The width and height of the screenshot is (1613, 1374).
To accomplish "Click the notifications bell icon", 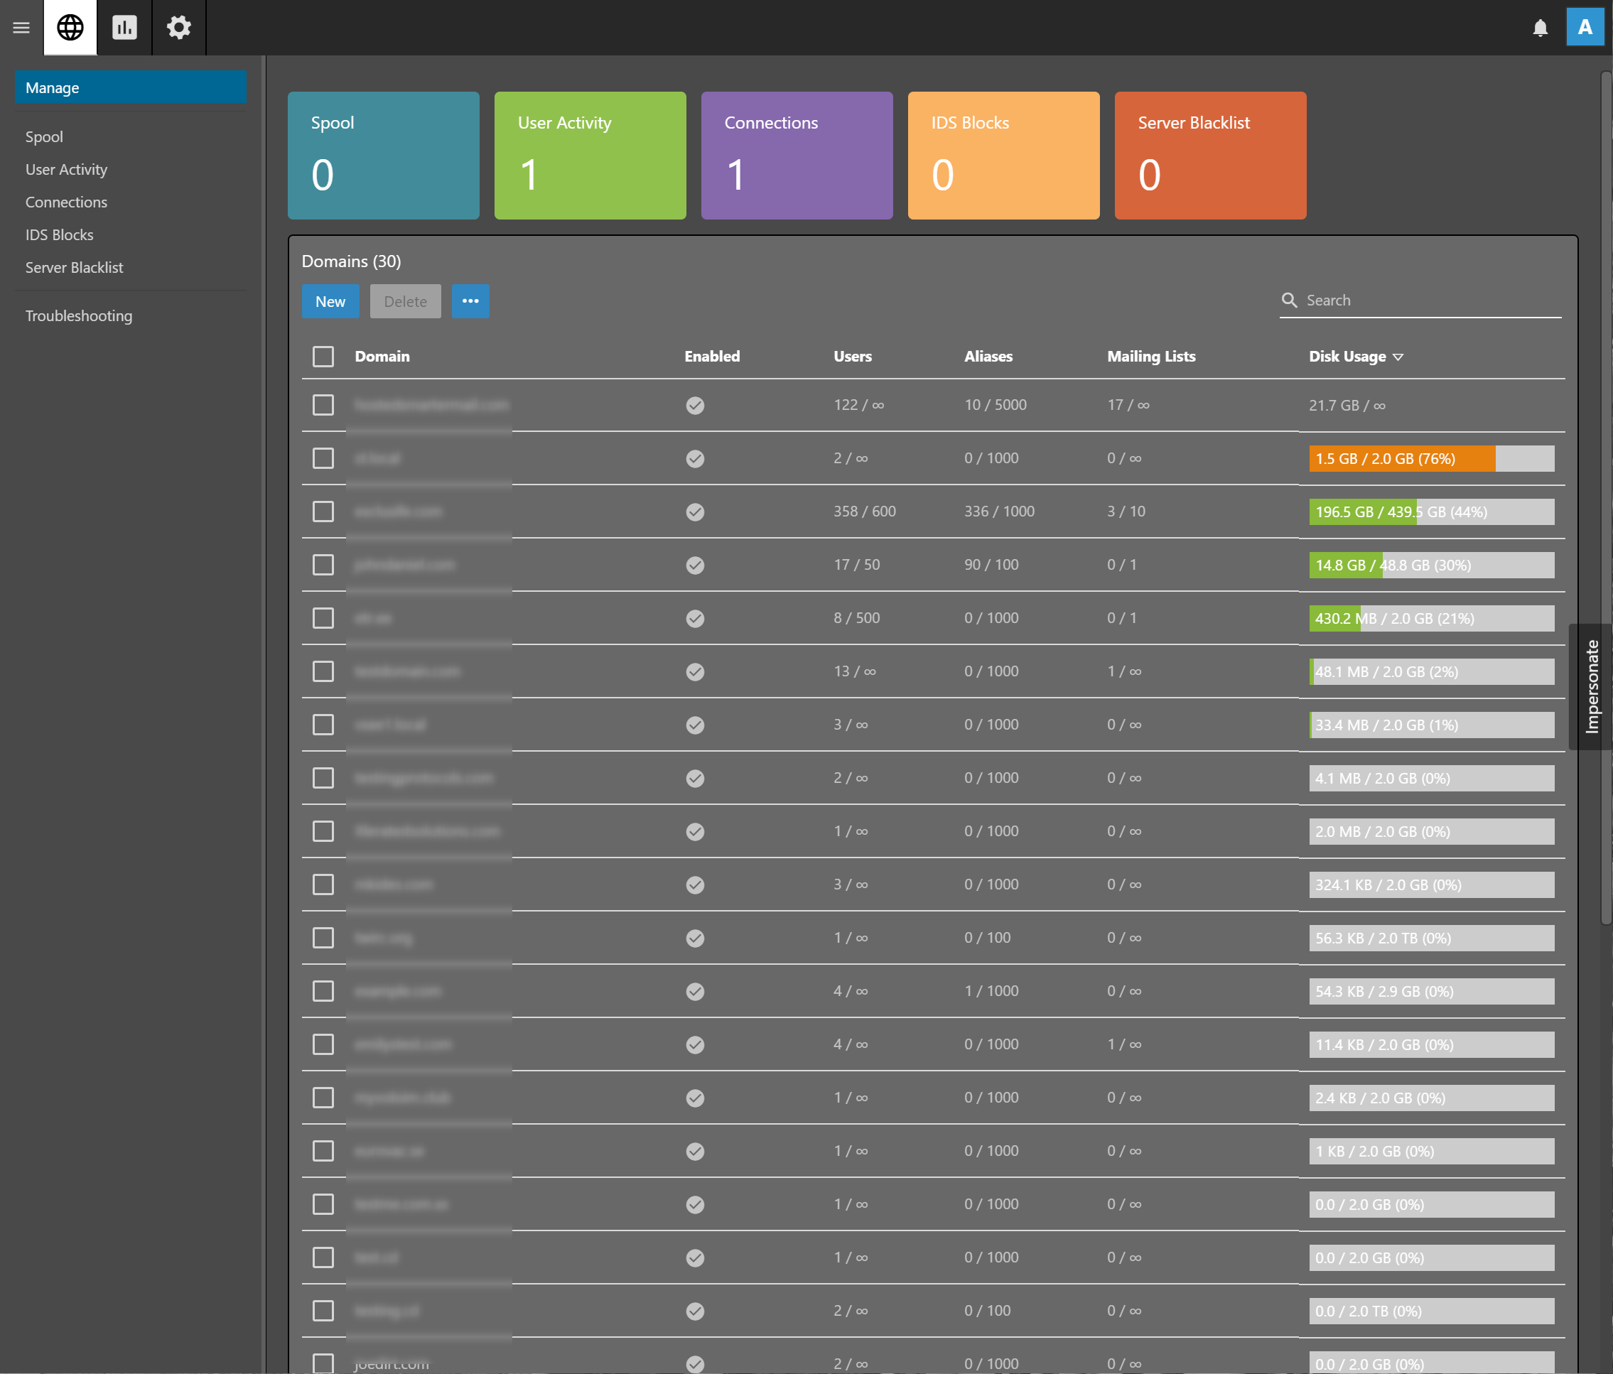I will 1540,28.
